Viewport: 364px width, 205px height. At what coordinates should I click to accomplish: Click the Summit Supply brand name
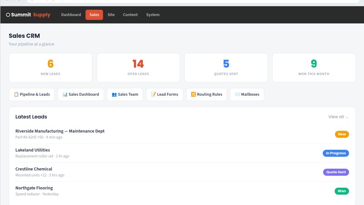click(x=30, y=15)
